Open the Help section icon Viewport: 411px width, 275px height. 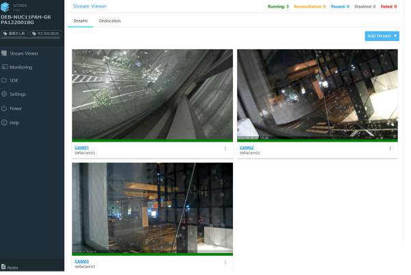coord(5,122)
